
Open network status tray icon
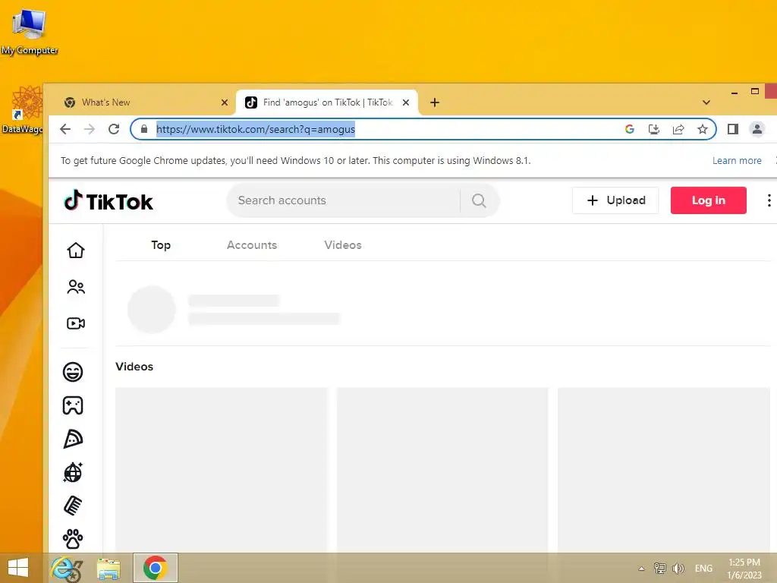[660, 568]
